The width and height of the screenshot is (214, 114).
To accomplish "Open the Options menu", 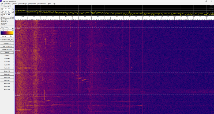I will point(14,4).
